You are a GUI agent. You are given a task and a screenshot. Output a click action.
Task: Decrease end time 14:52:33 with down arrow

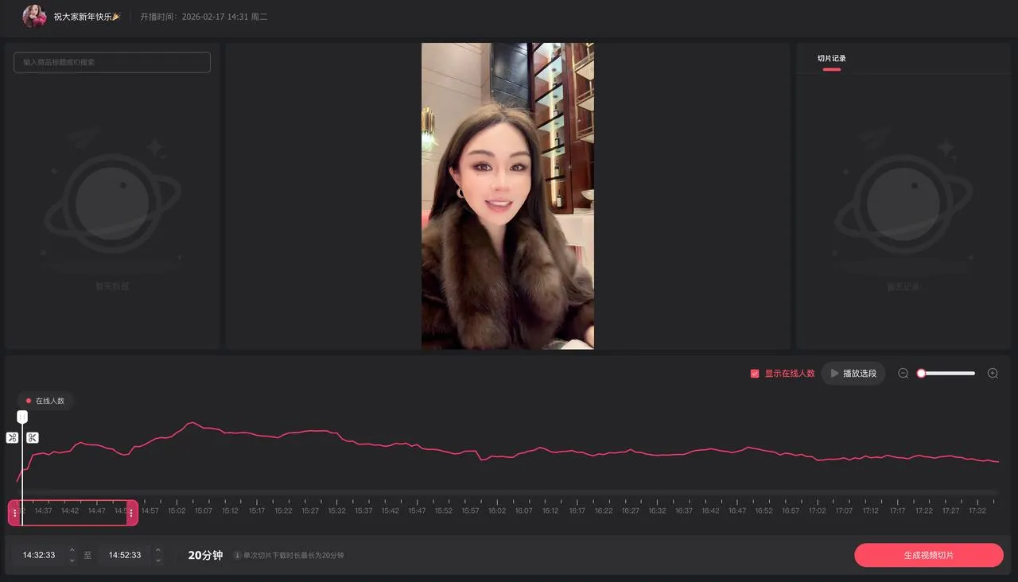click(158, 561)
